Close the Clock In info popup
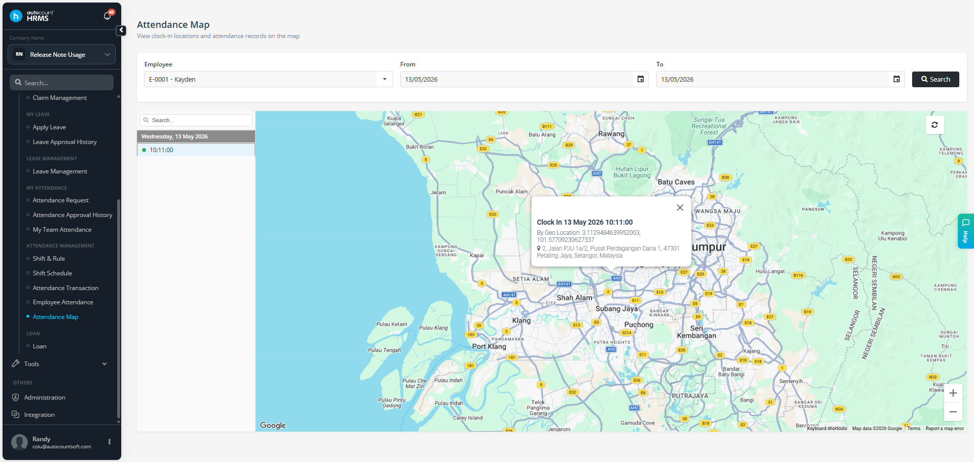The height and width of the screenshot is (462, 974). pos(680,207)
